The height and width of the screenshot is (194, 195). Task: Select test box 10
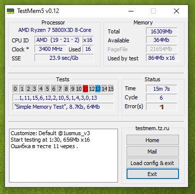click(79, 89)
